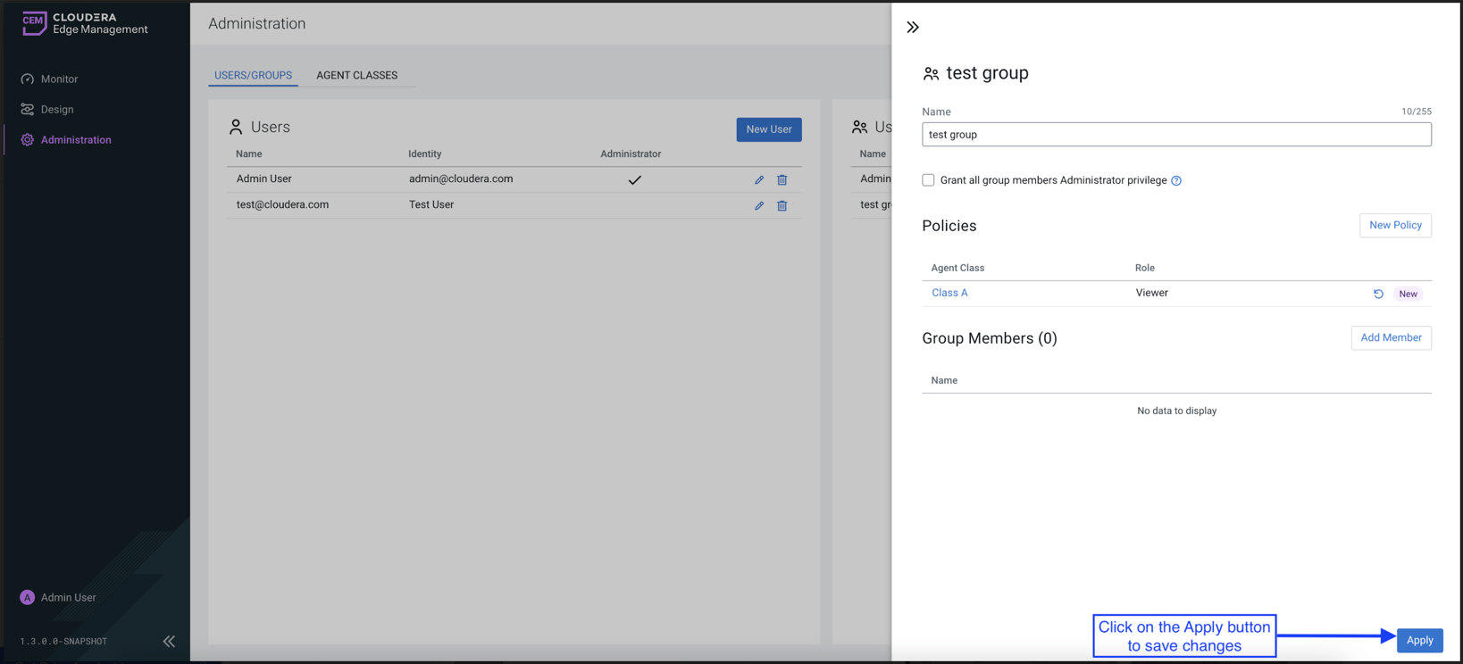Collapse the left navigation sidebar
The width and height of the screenshot is (1463, 664).
[169, 641]
